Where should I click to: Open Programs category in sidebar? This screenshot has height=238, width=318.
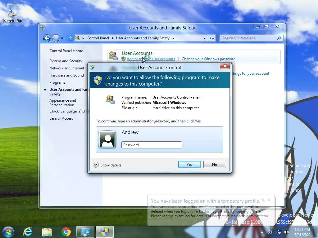pos(57,82)
